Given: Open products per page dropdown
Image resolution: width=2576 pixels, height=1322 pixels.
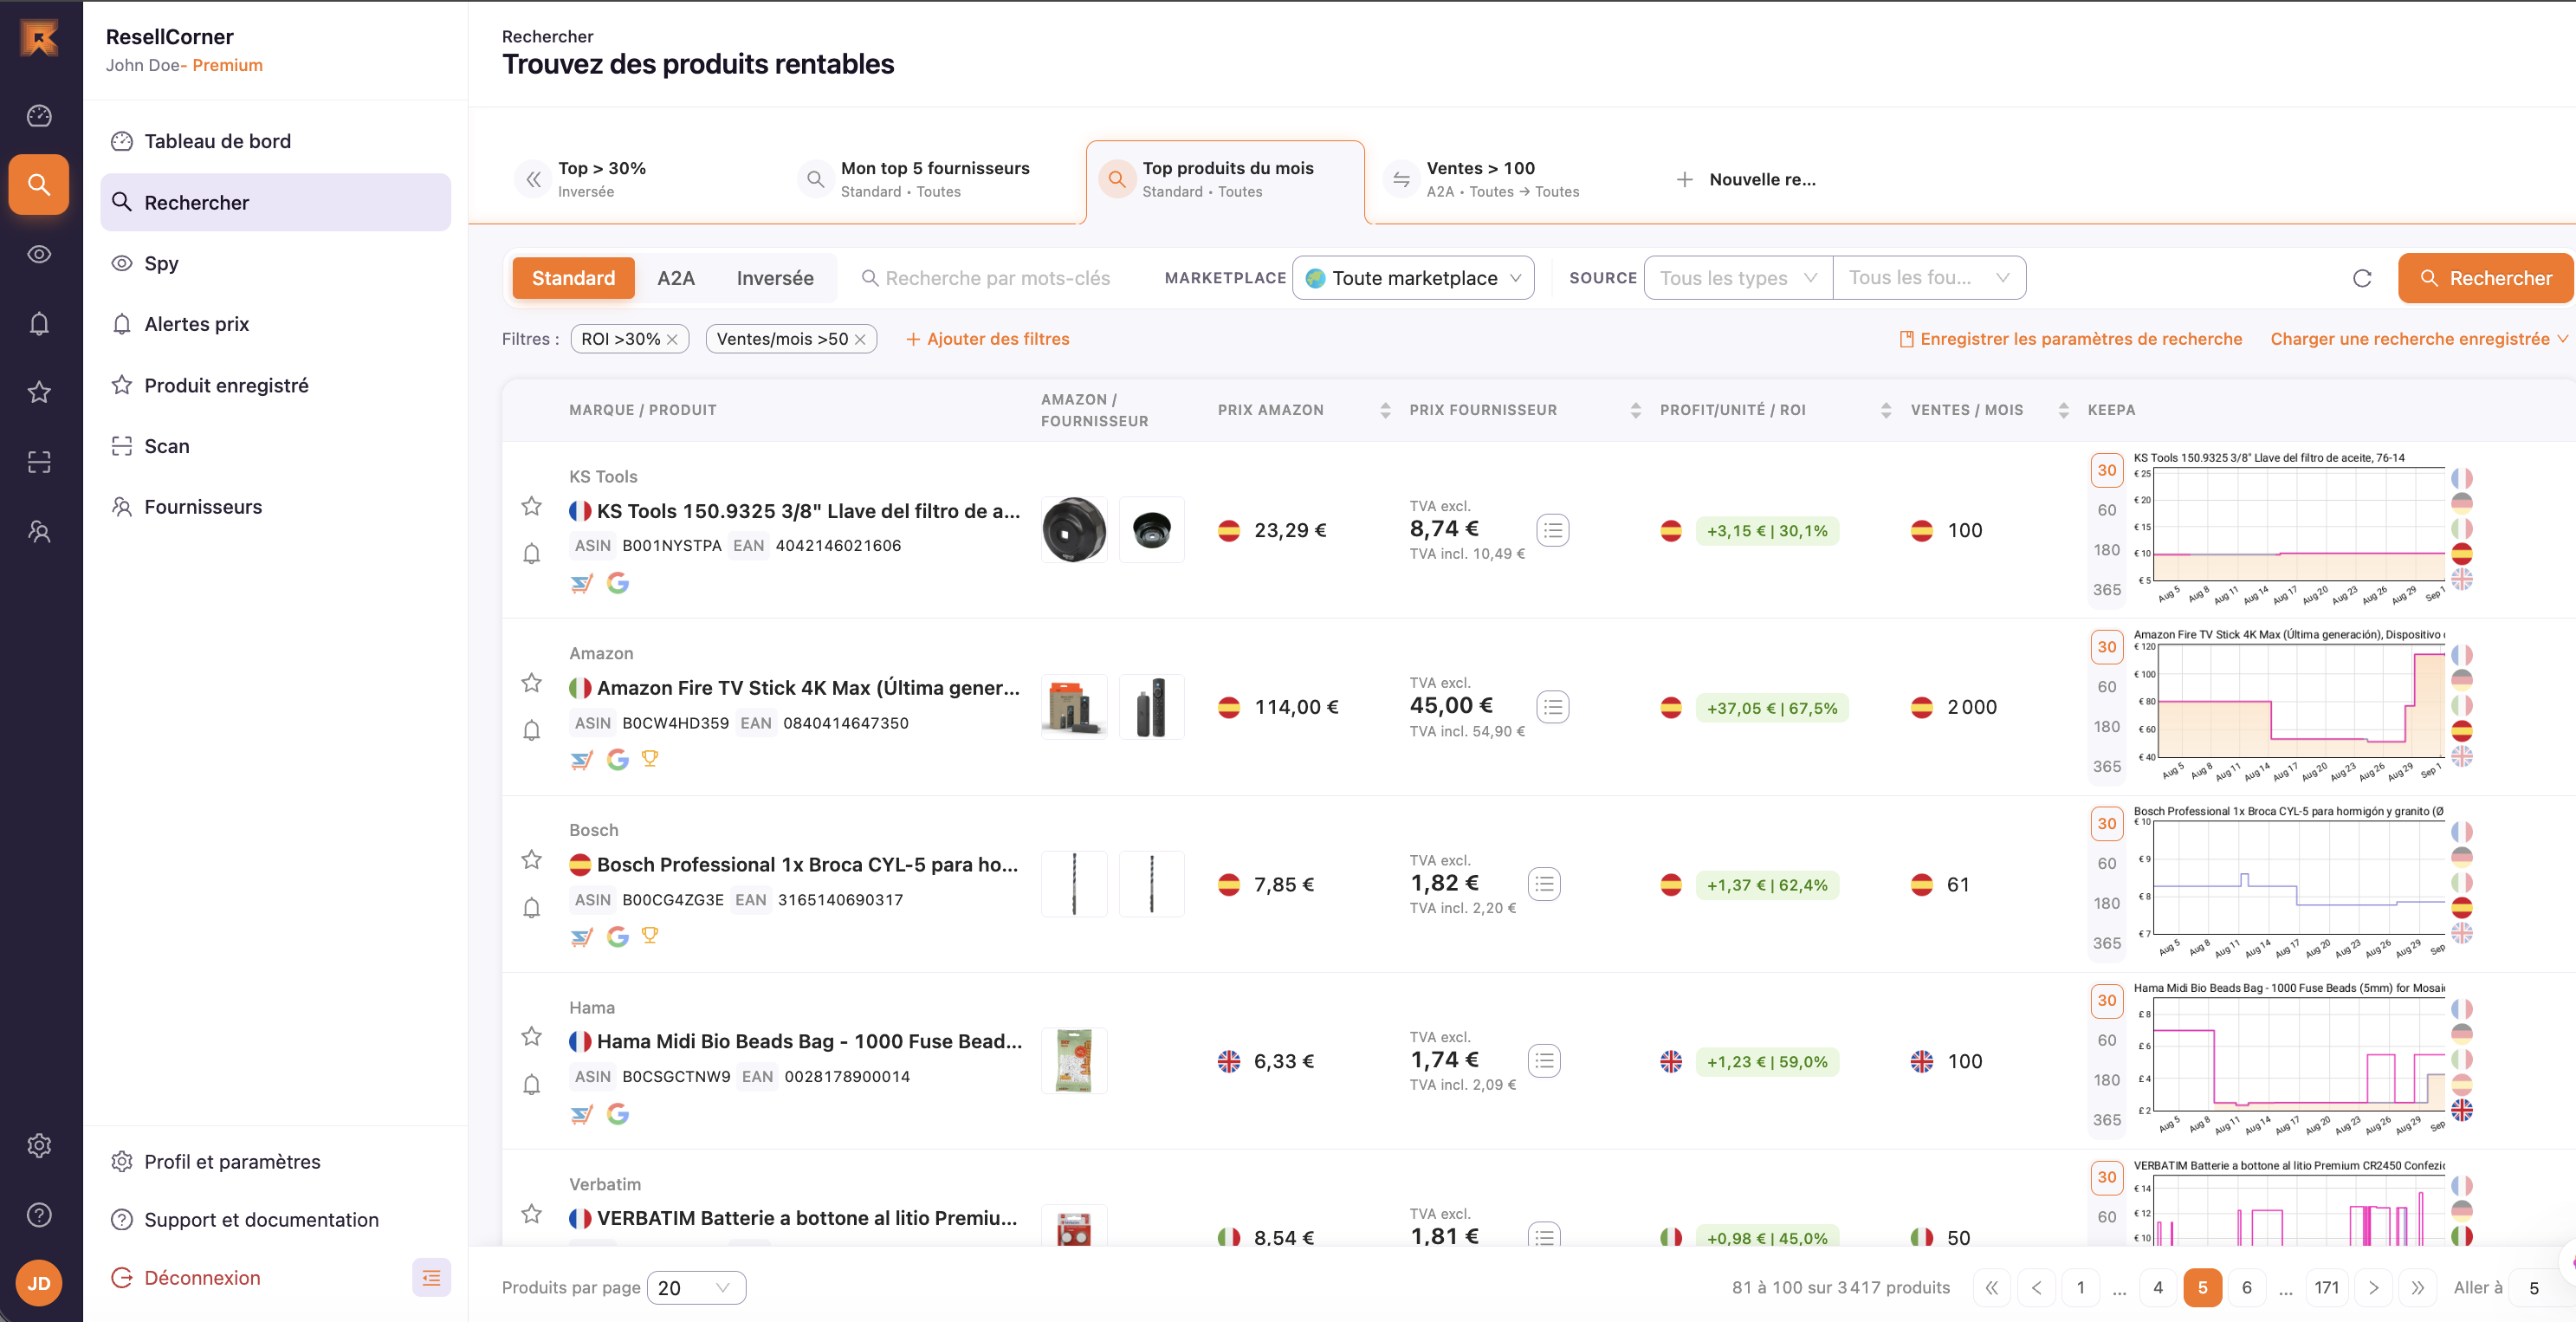Looking at the screenshot, I should click(x=696, y=1288).
